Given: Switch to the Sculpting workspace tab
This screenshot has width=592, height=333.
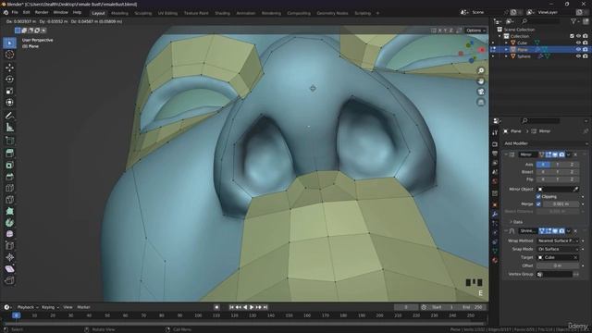Looking at the screenshot, I should 142,13.
